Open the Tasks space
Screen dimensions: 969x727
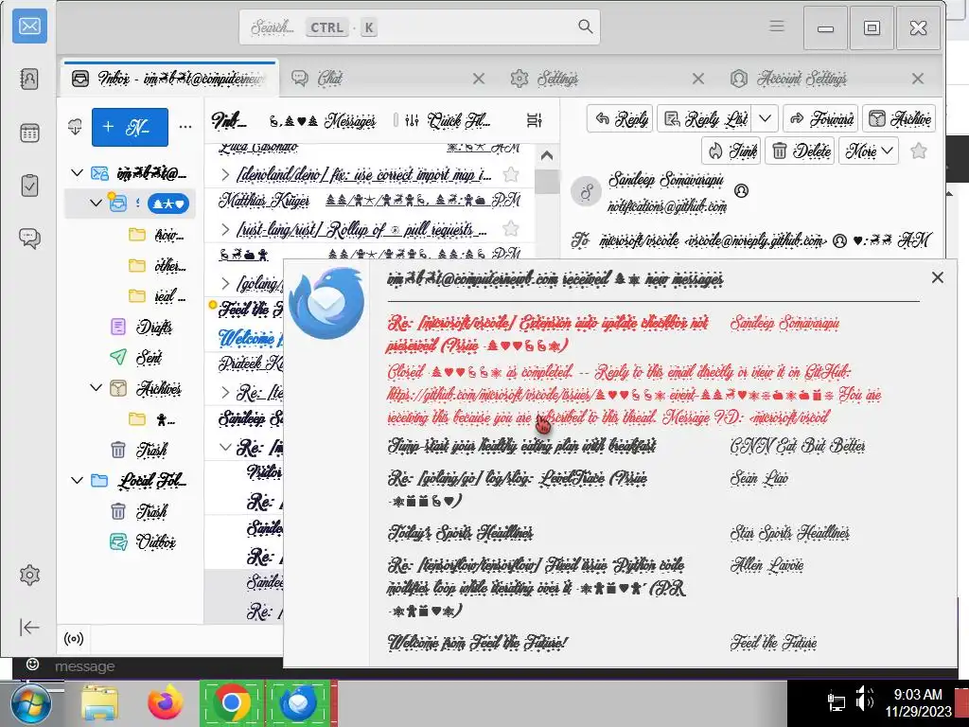pyautogui.click(x=29, y=186)
